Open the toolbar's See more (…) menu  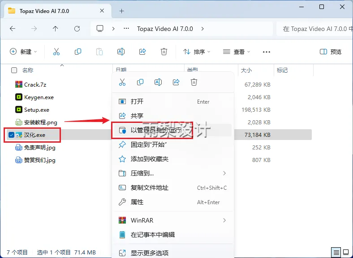(267, 52)
